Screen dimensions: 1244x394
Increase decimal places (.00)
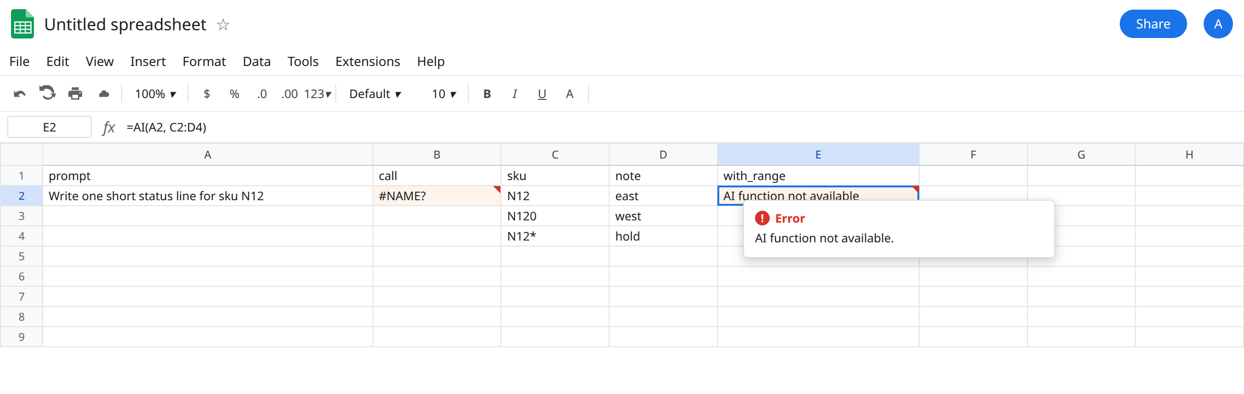click(x=289, y=94)
